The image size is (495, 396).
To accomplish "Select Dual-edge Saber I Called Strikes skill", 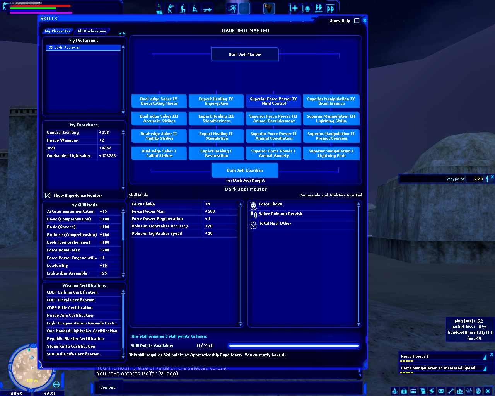I will [x=159, y=154].
